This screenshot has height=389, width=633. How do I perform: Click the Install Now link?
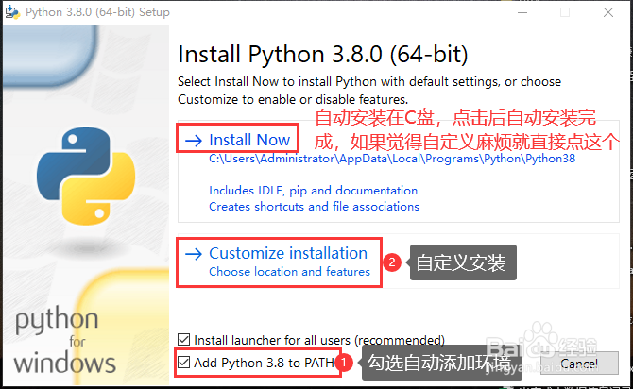(x=249, y=140)
